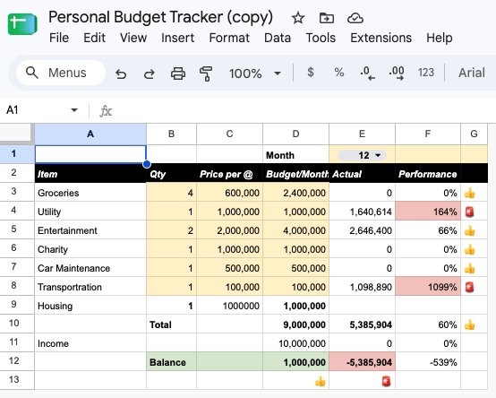Star the Personal Budget Tracker document
The width and height of the screenshot is (496, 398).
297,18
